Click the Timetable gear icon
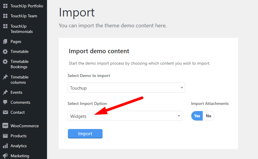258x159 pixels. tap(5, 51)
